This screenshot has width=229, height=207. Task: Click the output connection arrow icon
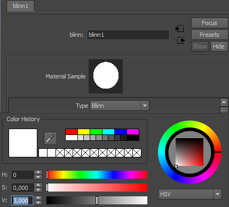click(x=181, y=41)
